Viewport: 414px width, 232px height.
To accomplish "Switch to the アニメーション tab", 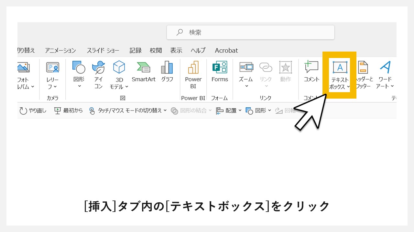I will point(60,51).
